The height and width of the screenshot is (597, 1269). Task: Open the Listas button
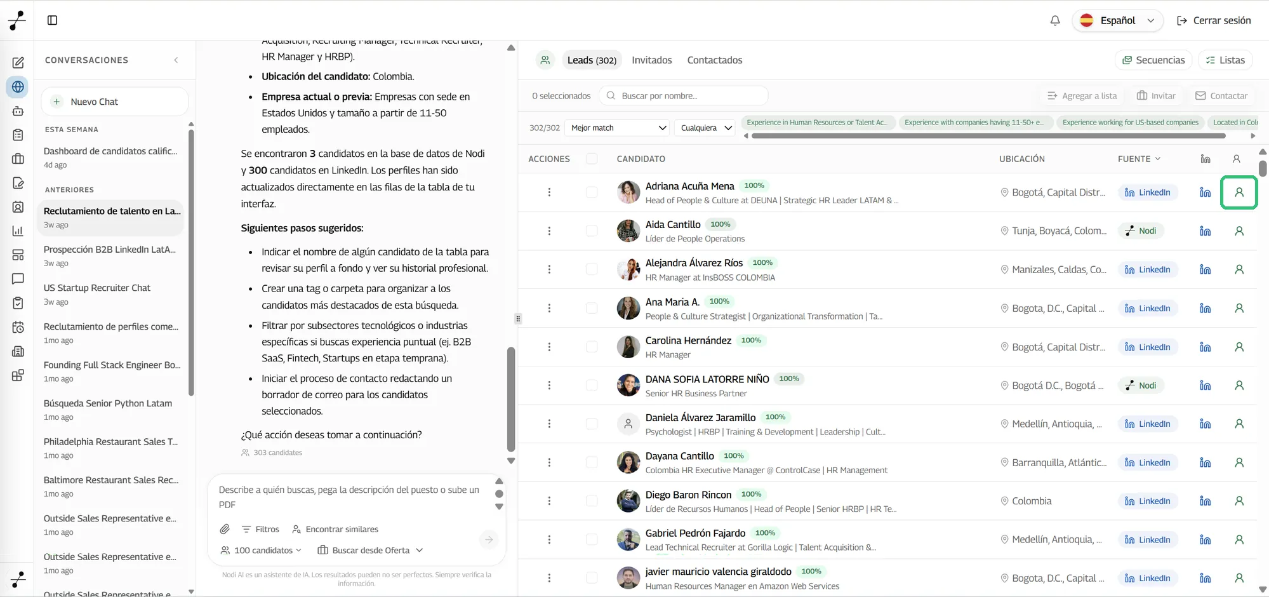(x=1225, y=60)
